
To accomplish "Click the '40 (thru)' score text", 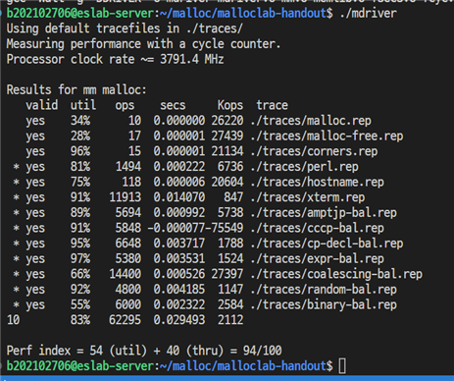I will pos(195,351).
